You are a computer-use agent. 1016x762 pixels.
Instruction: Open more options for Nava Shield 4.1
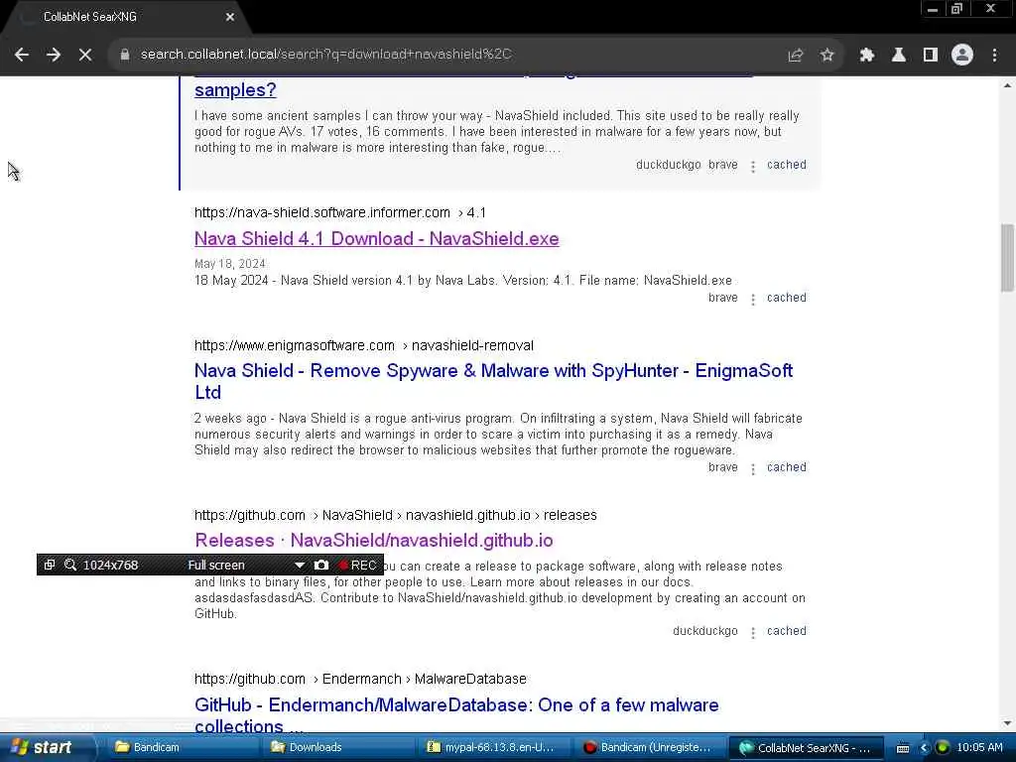click(752, 300)
